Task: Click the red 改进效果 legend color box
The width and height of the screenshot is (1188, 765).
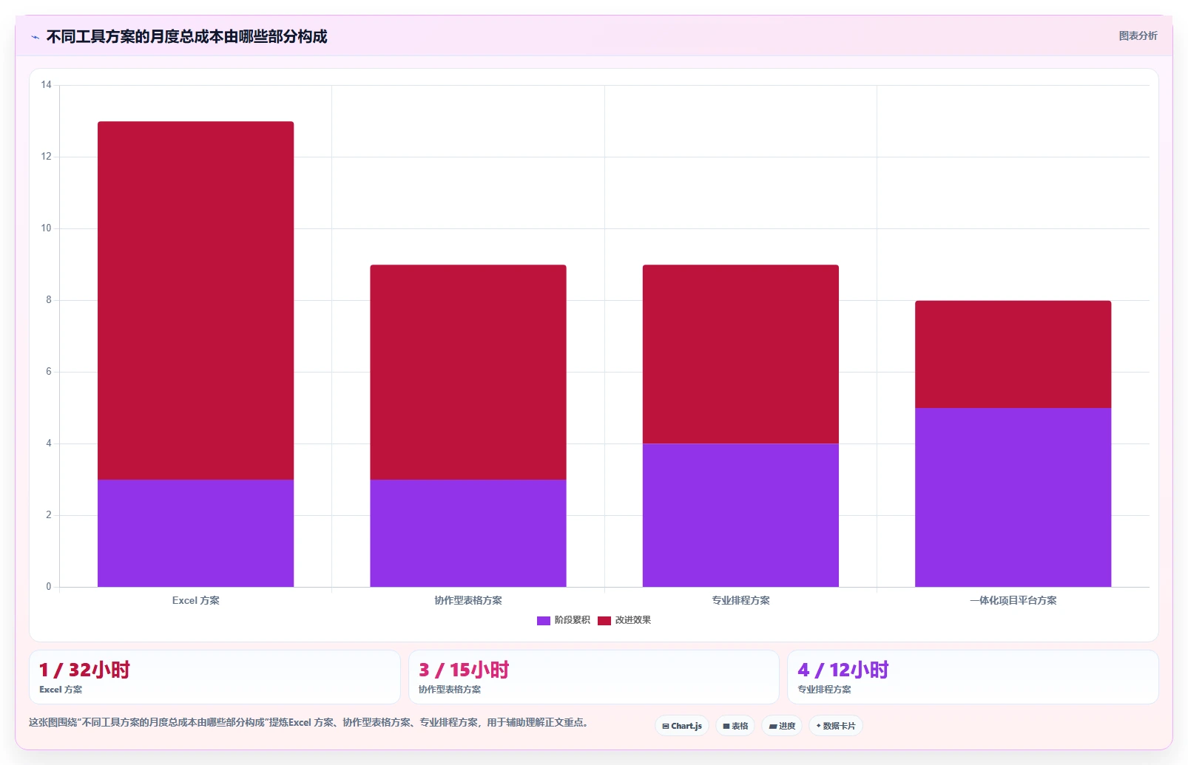Action: pyautogui.click(x=604, y=620)
